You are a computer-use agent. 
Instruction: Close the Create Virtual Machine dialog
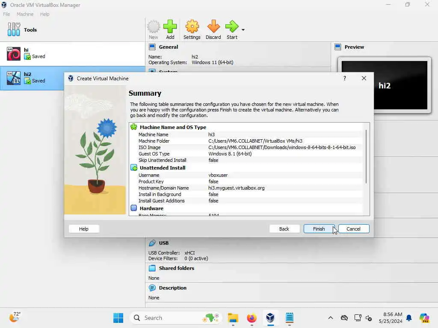pos(364,79)
